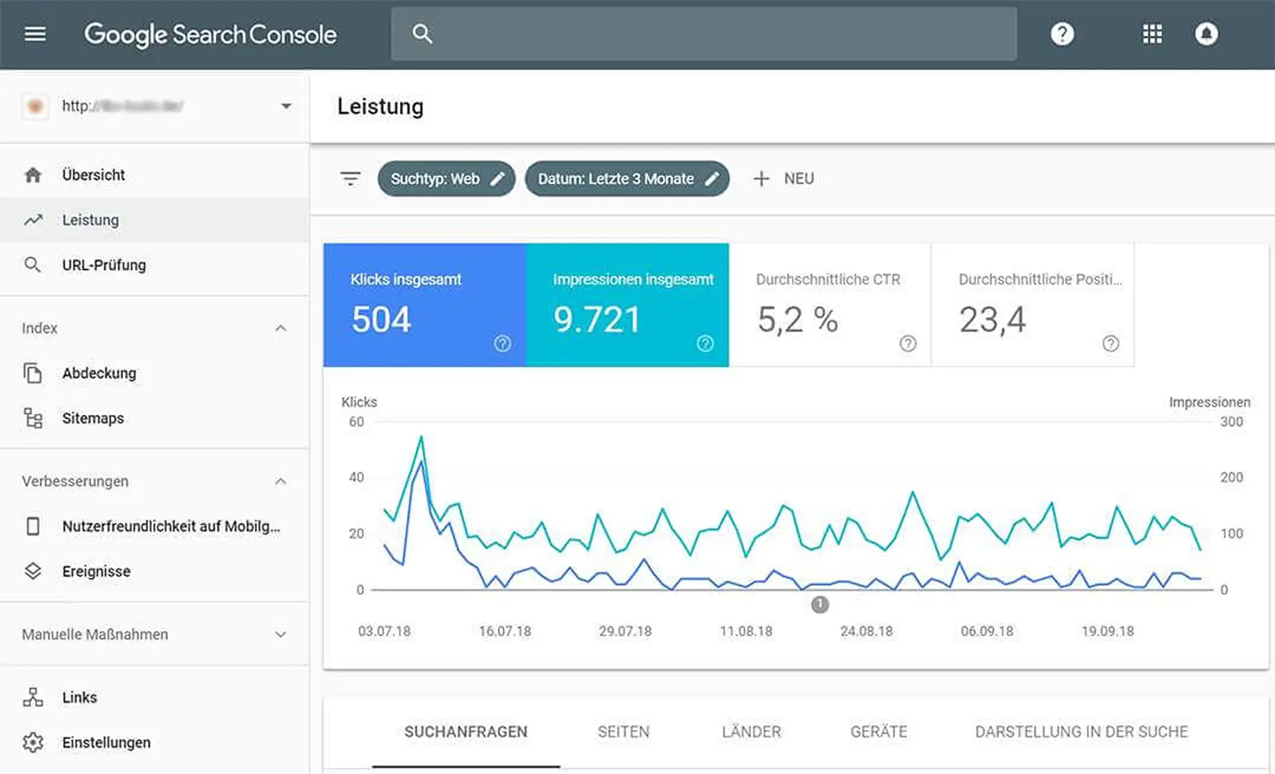1275x774 pixels.
Task: Switch to the SEITEN tab
Action: point(624,732)
